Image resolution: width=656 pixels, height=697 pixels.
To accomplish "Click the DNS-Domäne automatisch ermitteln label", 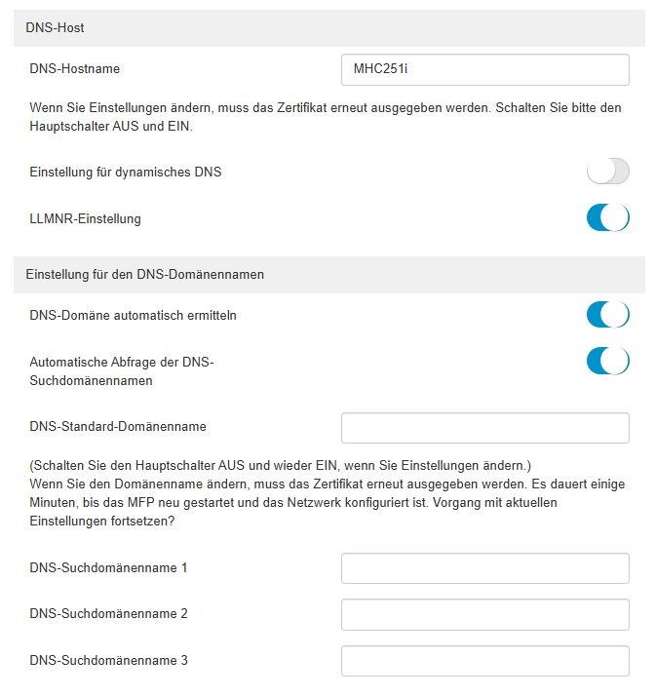I will point(133,316).
